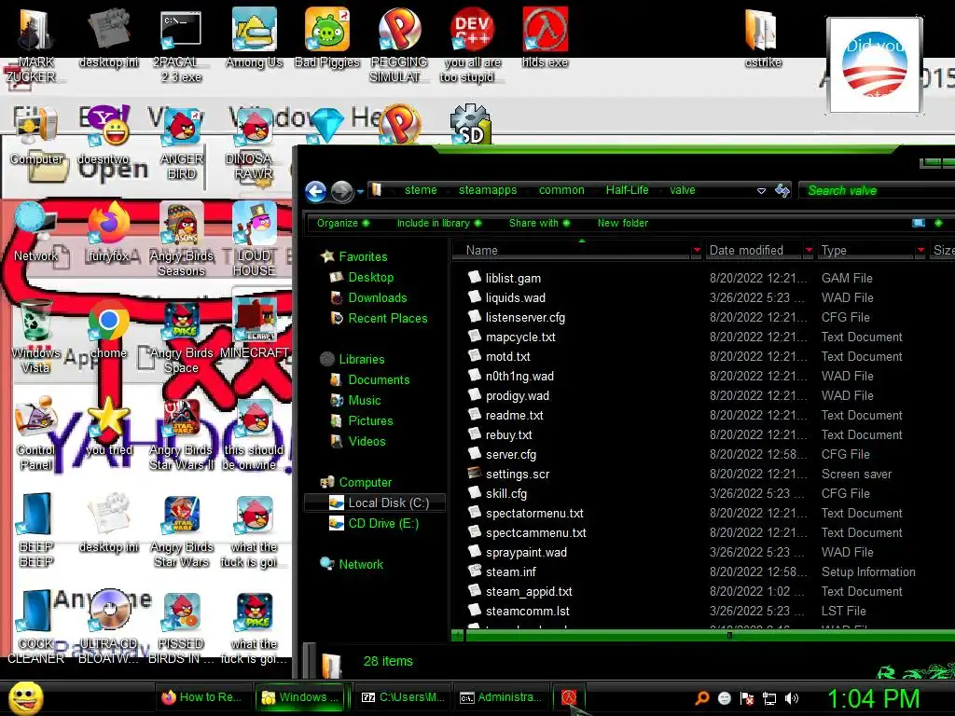Open the recent pages dropdown beside forward arrow
Viewport: 955px width, 716px height.
[x=361, y=191]
